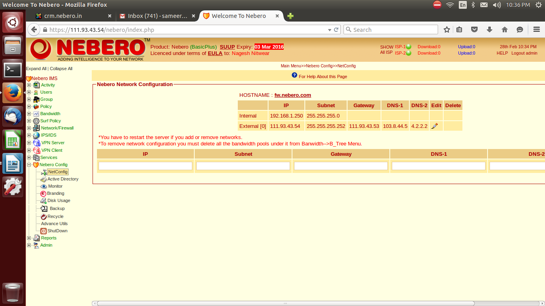Viewport: 545px width, 306px height.
Task: Click the ISP-2 green status indicator
Action: coord(409,53)
